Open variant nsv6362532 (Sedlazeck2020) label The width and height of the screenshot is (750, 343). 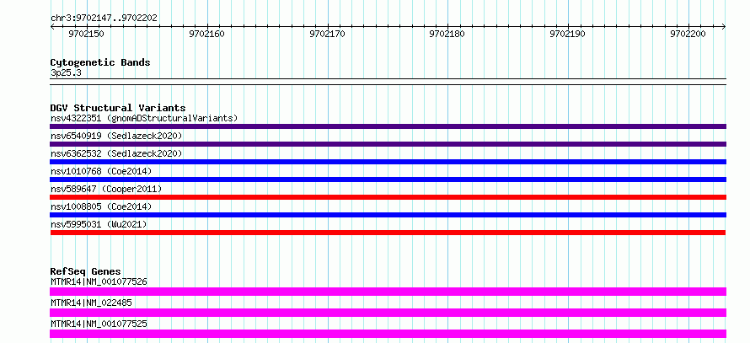116,153
